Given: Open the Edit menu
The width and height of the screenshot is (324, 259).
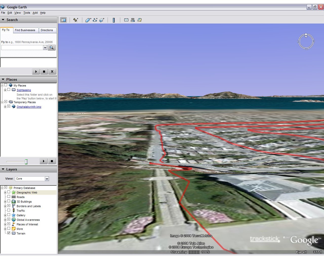Looking at the screenshot, I should click(10, 13).
